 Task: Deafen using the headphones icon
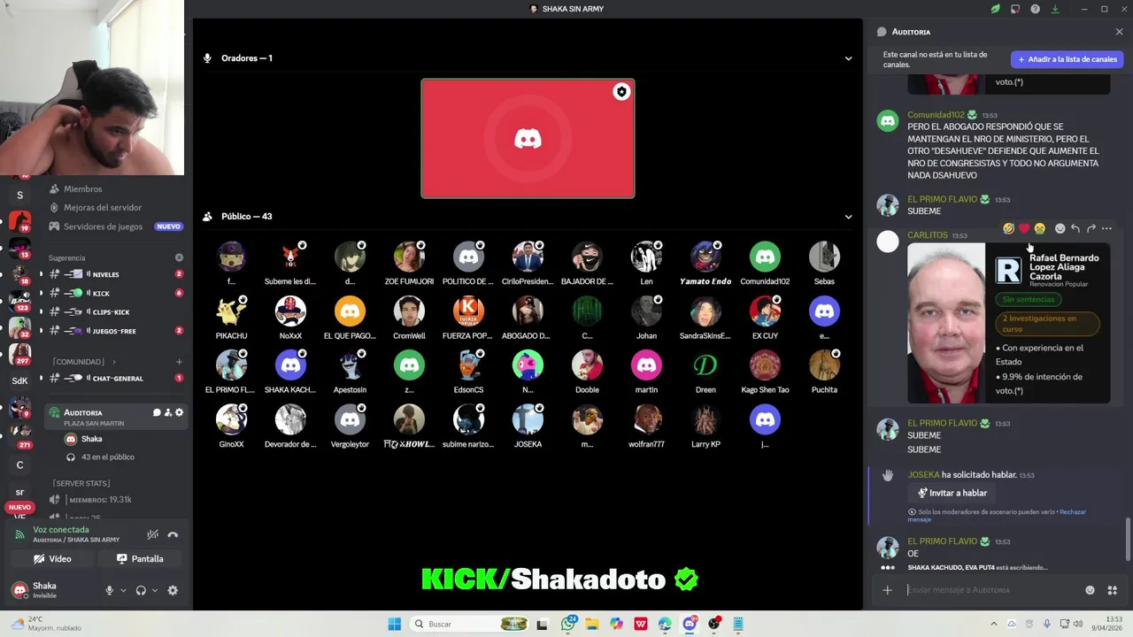[141, 590]
